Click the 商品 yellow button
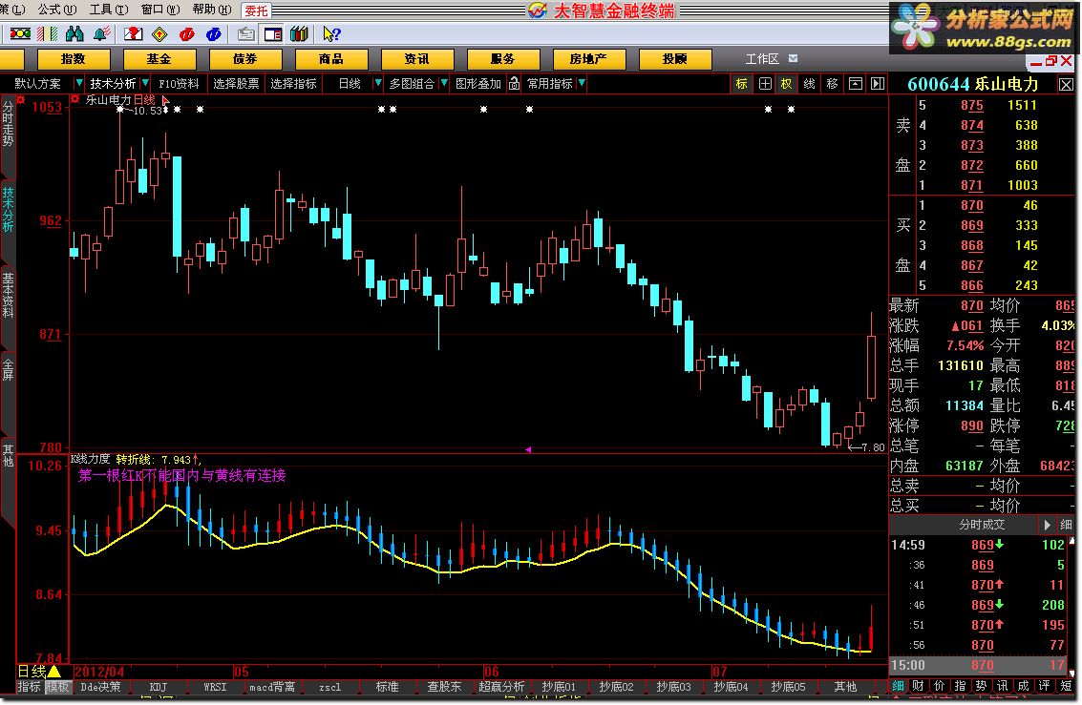Viewport: 1082px width, 705px height. [331, 59]
